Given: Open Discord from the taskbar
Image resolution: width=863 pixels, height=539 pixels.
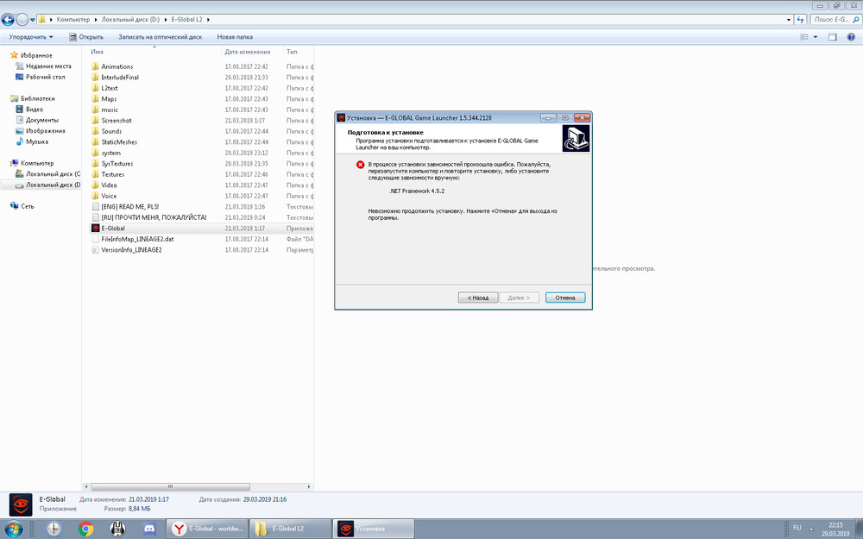Looking at the screenshot, I should coord(148,529).
